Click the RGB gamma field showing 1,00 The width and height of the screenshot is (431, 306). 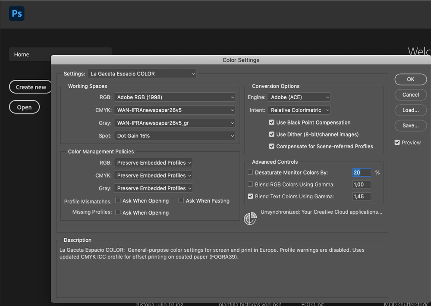pyautogui.click(x=362, y=184)
